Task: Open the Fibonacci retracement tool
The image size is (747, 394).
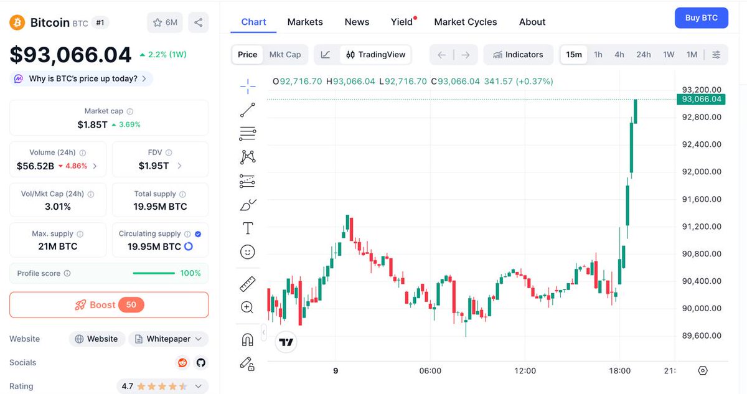Action: (x=248, y=133)
